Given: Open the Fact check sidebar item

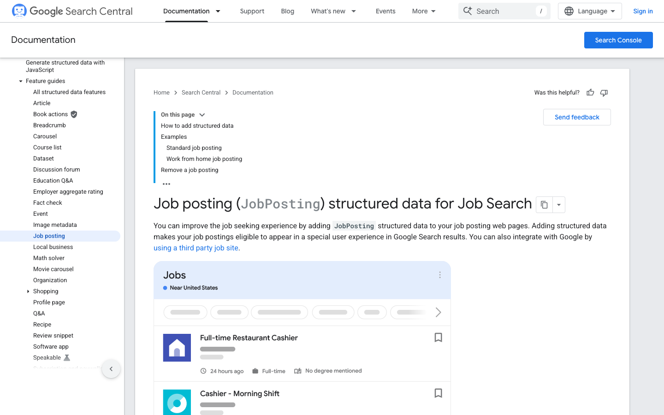Looking at the screenshot, I should pos(47,203).
